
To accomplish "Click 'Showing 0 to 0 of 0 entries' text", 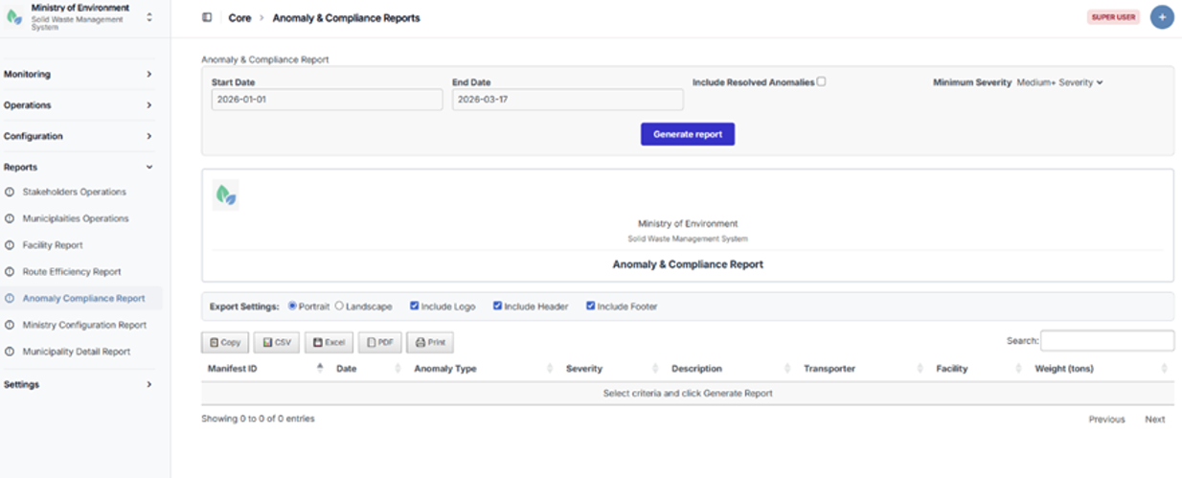I will [x=258, y=419].
